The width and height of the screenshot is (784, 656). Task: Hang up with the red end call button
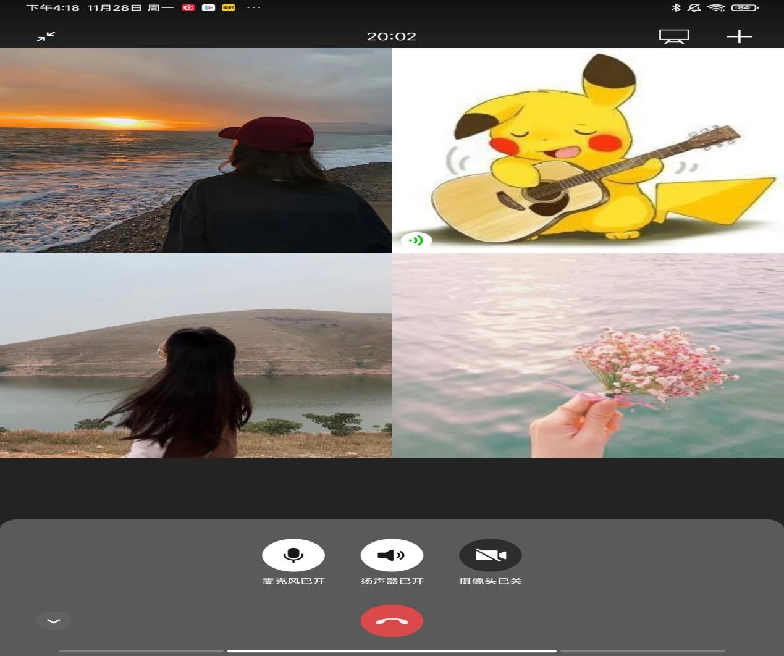pos(392,621)
